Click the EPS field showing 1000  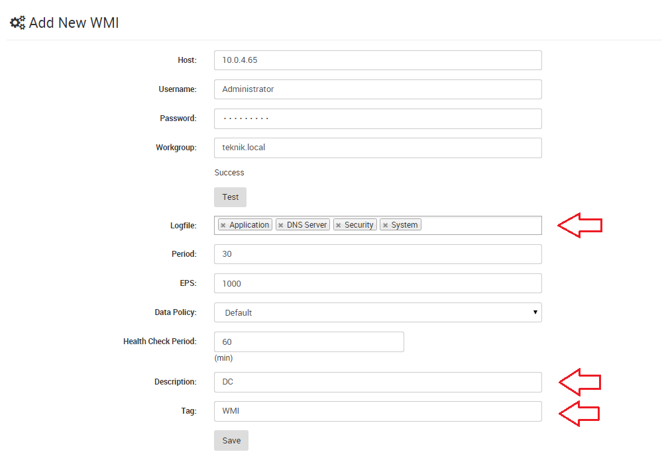coord(378,283)
